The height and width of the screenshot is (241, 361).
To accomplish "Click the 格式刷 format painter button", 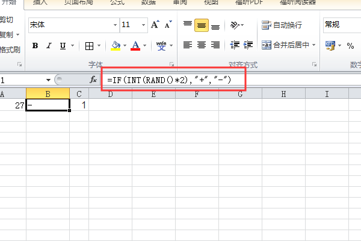I will [10, 50].
